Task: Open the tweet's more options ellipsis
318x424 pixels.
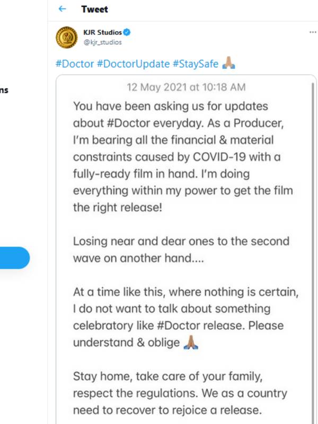Action: pos(313,32)
